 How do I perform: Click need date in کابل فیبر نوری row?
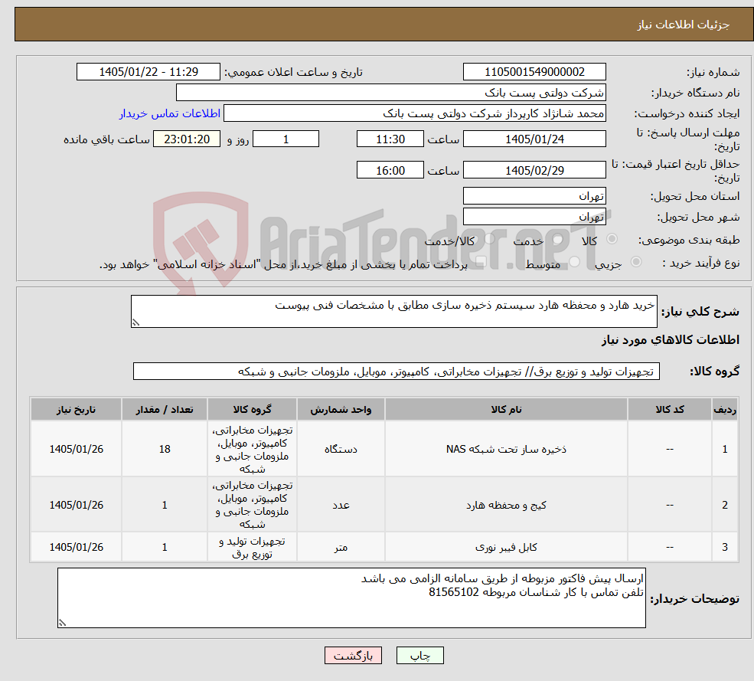coord(76,547)
